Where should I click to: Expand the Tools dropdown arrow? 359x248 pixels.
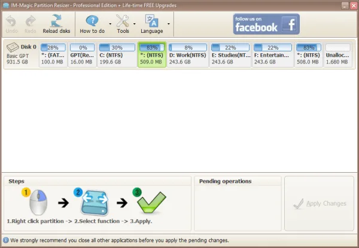[135, 24]
